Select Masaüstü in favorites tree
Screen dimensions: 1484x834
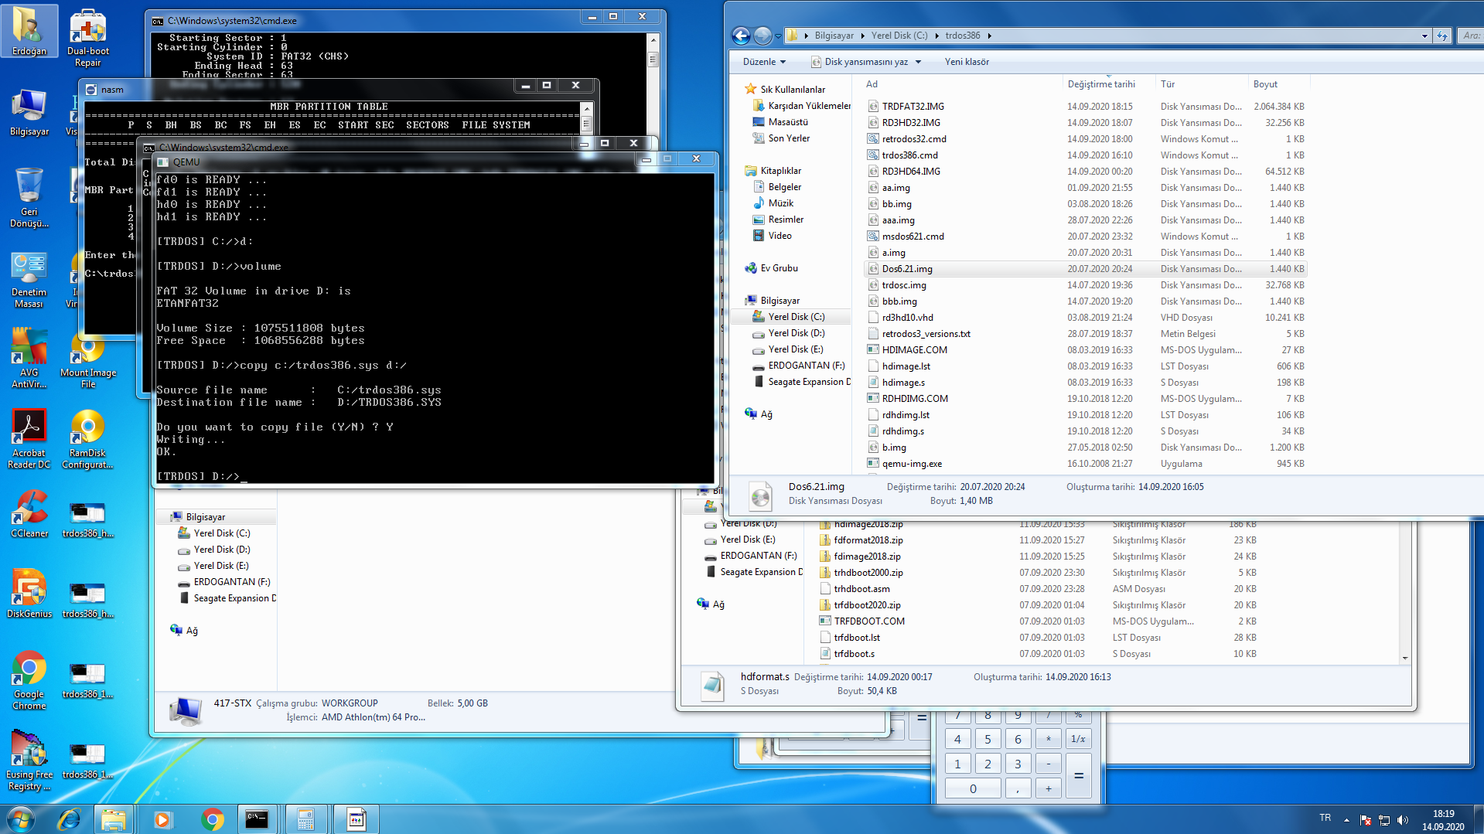pyautogui.click(x=787, y=122)
